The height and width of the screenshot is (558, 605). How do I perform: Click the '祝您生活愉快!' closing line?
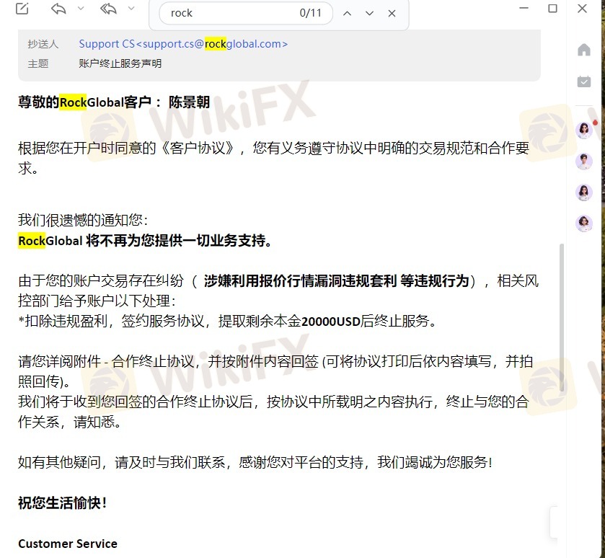pyautogui.click(x=63, y=503)
